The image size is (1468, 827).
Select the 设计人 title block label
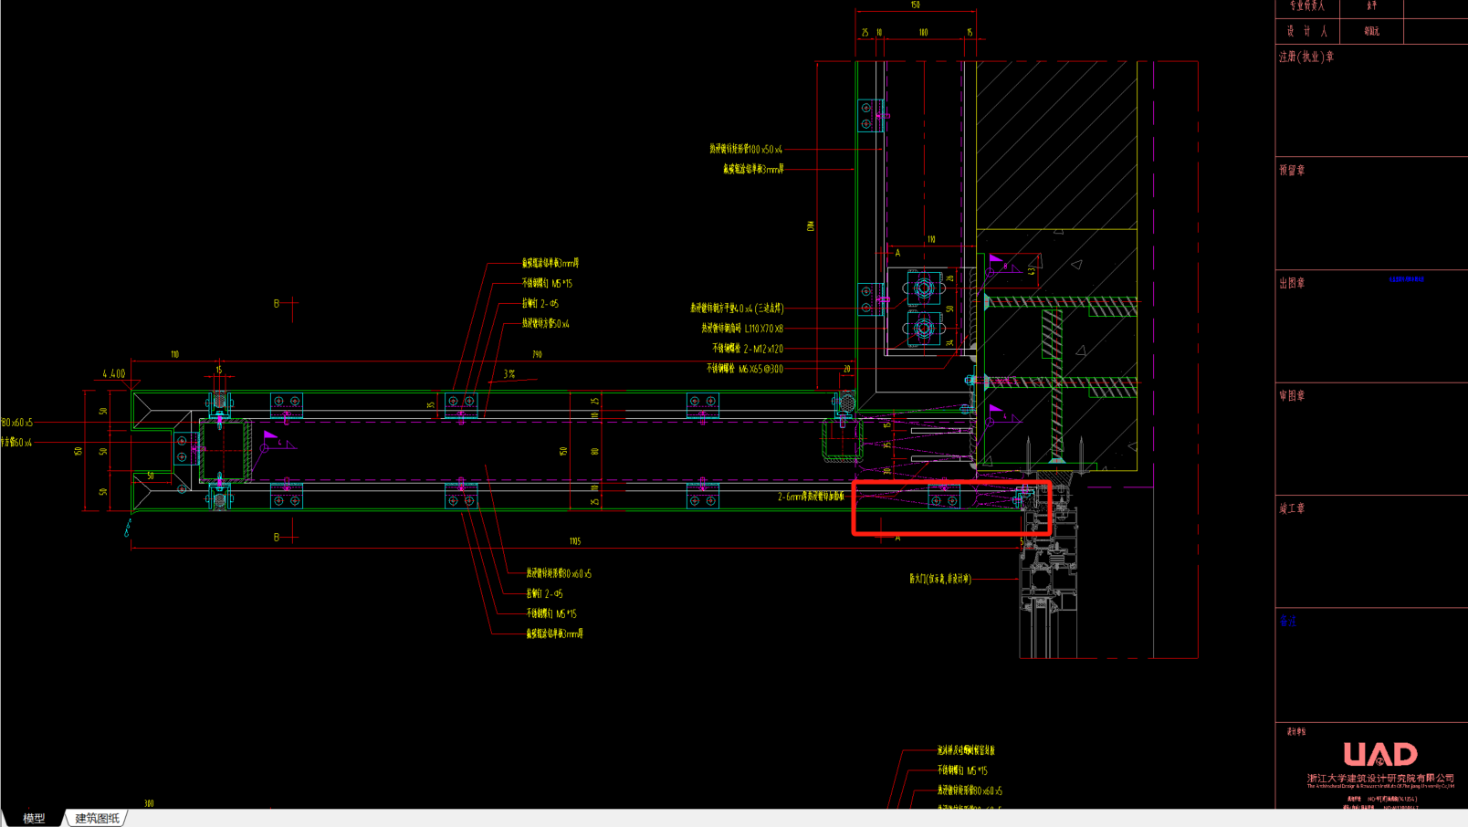pyautogui.click(x=1307, y=31)
